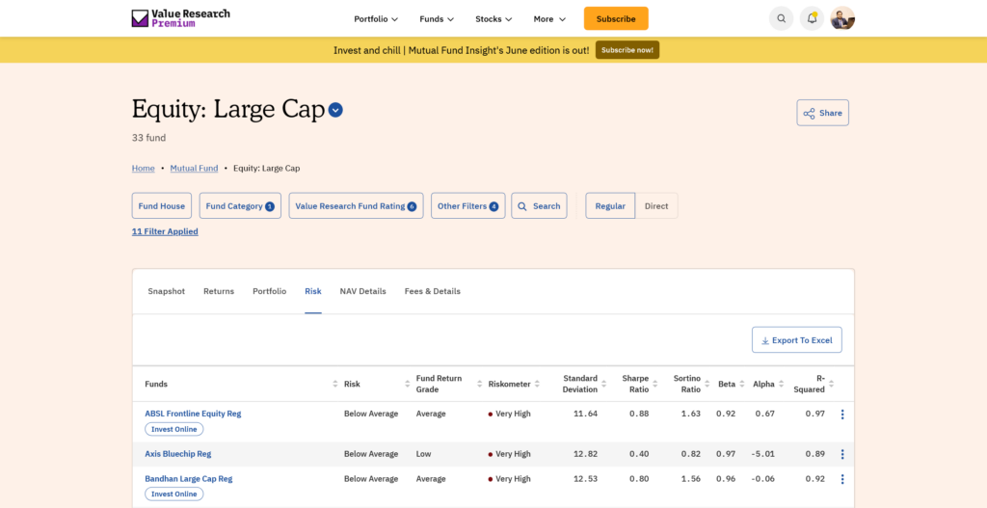Switch to the Returns tab

219,291
